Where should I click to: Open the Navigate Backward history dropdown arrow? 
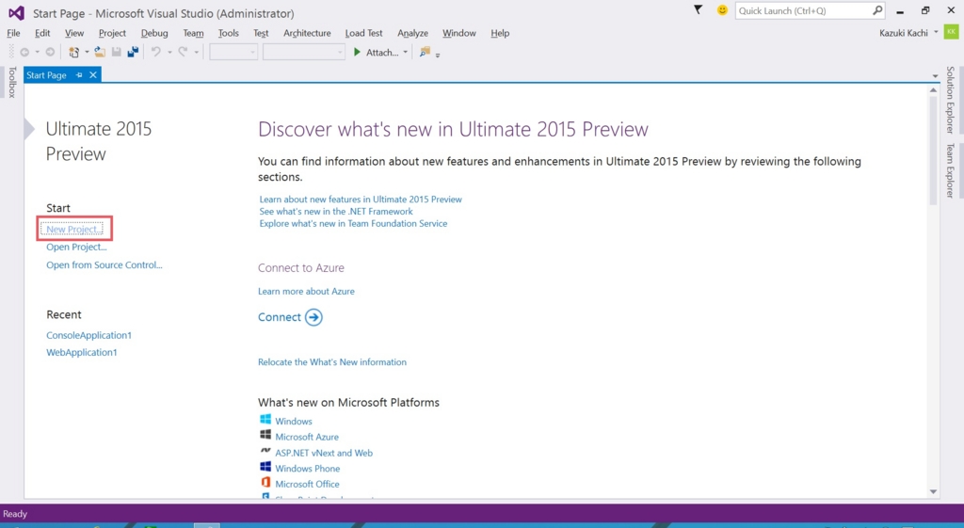37,53
